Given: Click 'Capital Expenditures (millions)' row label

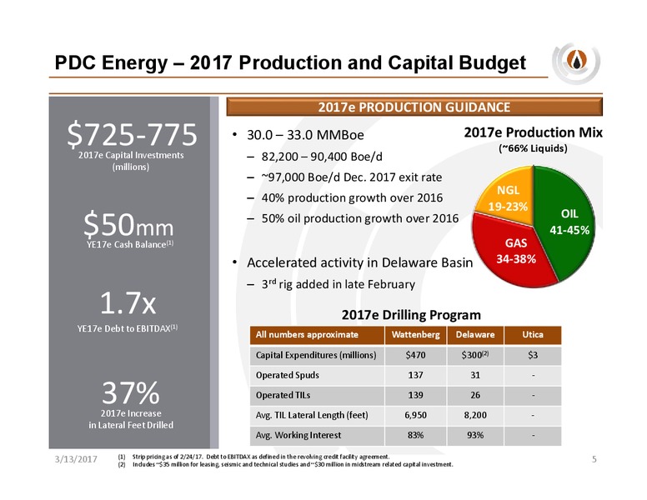Looking at the screenshot, I should tap(316, 355).
